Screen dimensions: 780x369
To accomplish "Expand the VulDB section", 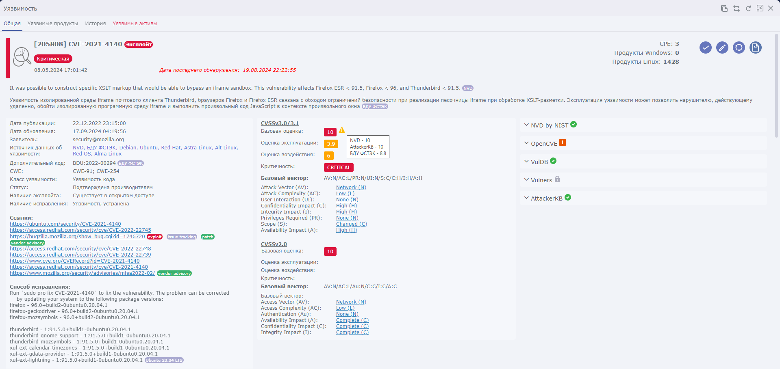I will point(539,162).
